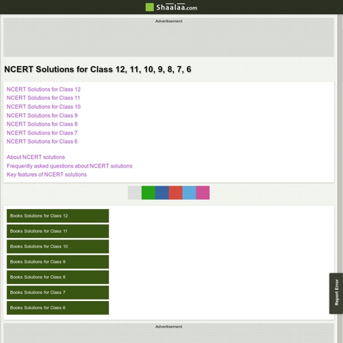343x343 pixels.
Task: Open NCERT Solutions for Class 7 link
Action: click(42, 133)
